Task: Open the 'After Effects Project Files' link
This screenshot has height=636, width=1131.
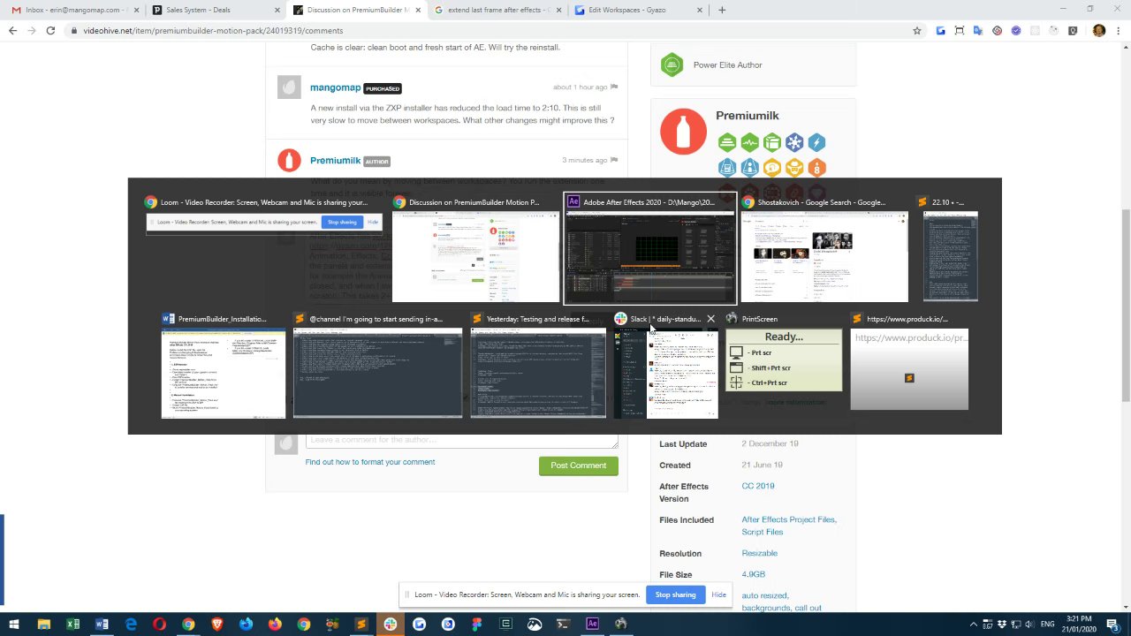Action: click(789, 519)
